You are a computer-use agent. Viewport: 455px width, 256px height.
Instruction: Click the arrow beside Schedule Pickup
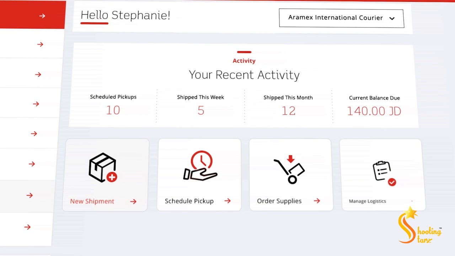227,201
